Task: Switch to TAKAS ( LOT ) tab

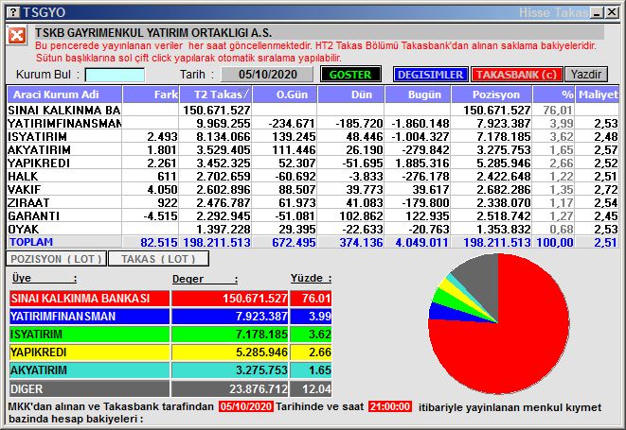Action: (x=158, y=259)
